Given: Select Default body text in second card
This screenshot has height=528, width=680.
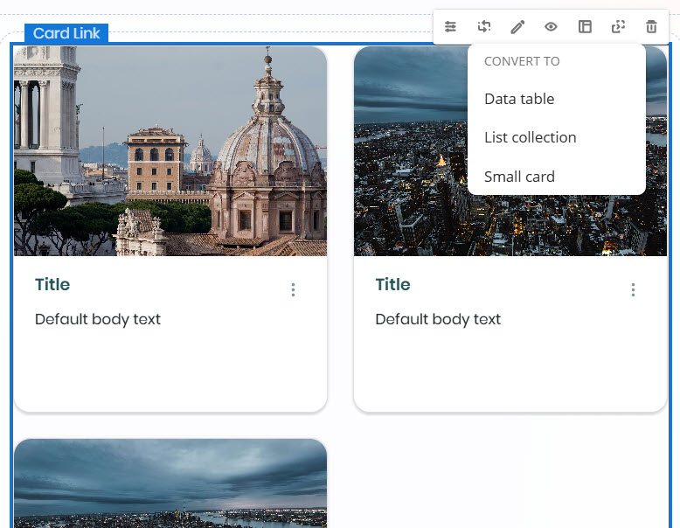Looking at the screenshot, I should [438, 319].
